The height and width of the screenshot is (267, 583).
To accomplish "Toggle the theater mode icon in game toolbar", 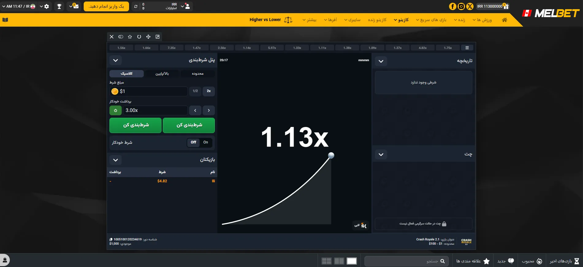I will click(121, 37).
